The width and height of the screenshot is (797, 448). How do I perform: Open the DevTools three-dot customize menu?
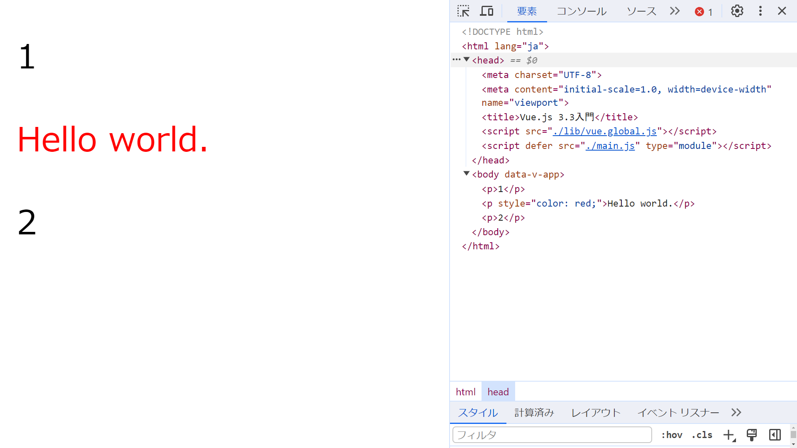760,11
